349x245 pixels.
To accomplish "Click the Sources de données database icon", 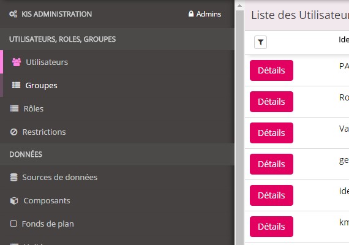I will [14, 177].
